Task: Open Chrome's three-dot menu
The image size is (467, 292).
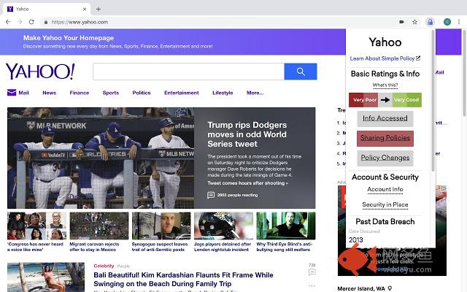Action: 459,22
